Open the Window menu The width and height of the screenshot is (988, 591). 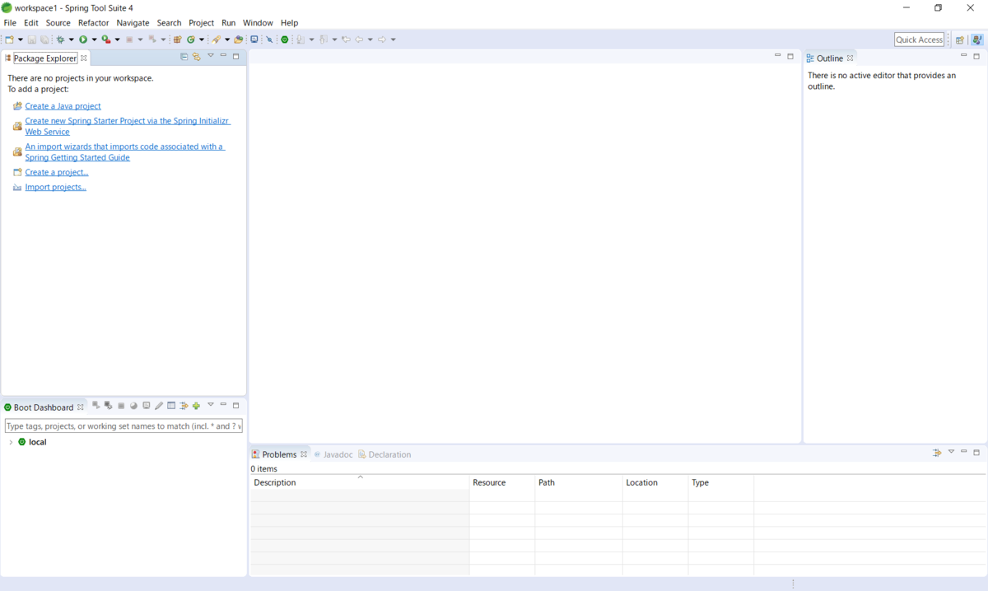tap(258, 23)
